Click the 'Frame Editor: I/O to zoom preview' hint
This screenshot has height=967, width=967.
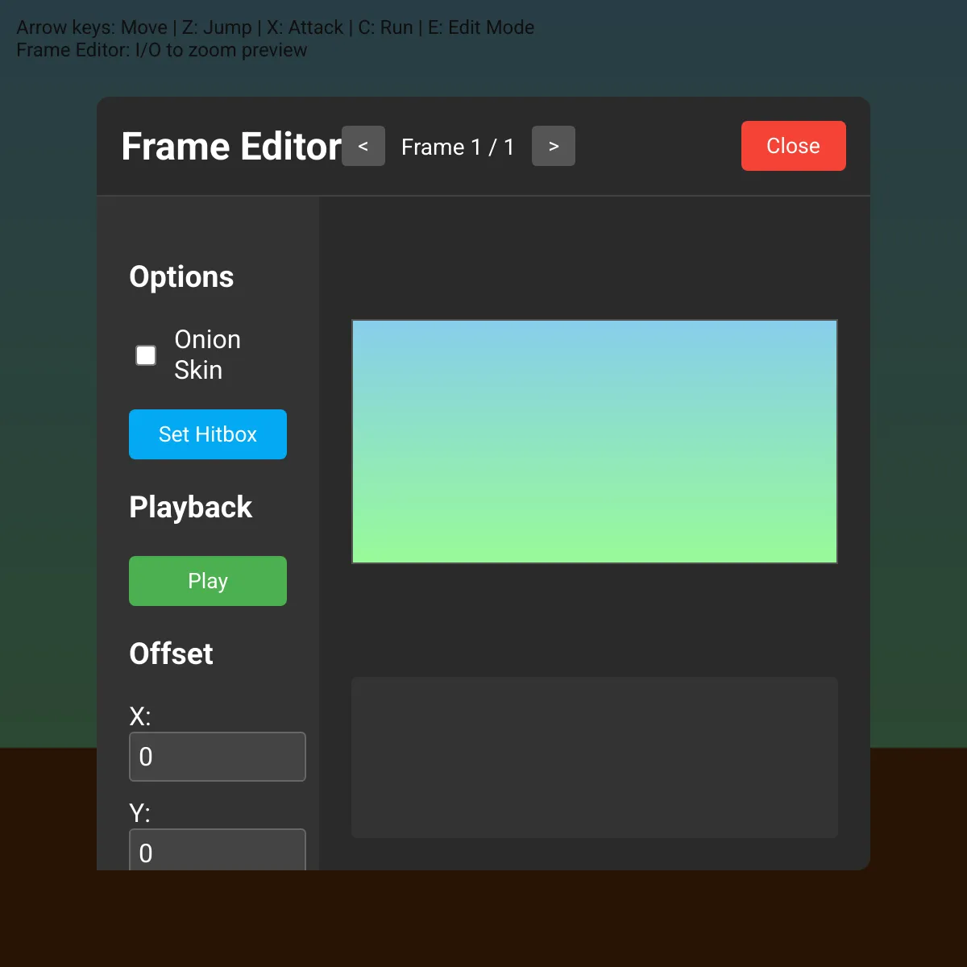coord(161,50)
